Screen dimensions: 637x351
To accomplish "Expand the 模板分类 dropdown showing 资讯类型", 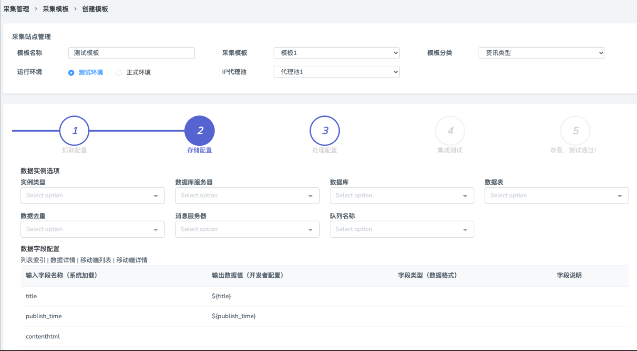I will pyautogui.click(x=541, y=53).
